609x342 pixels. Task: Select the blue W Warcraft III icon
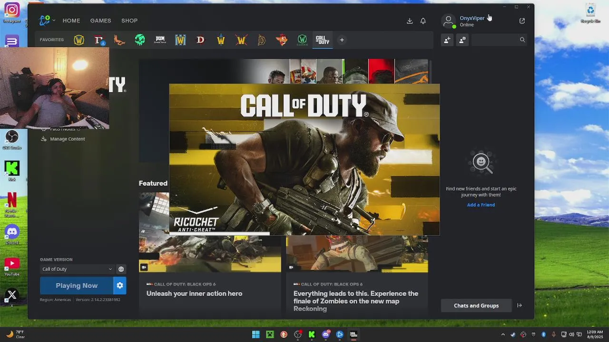tap(180, 40)
